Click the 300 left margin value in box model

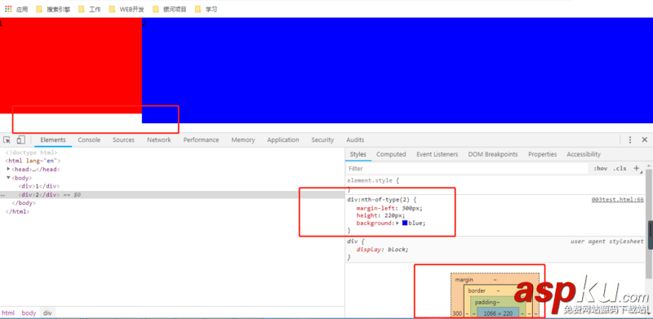tap(457, 313)
